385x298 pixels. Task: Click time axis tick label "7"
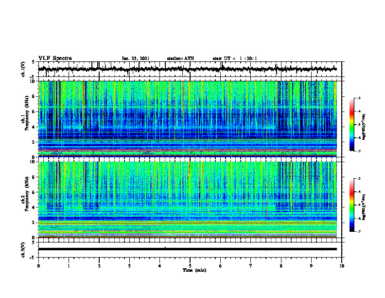pyautogui.click(x=251, y=266)
